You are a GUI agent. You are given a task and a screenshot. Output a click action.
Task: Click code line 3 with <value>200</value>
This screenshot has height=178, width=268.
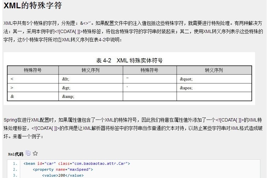pyautogui.click(x=63, y=175)
